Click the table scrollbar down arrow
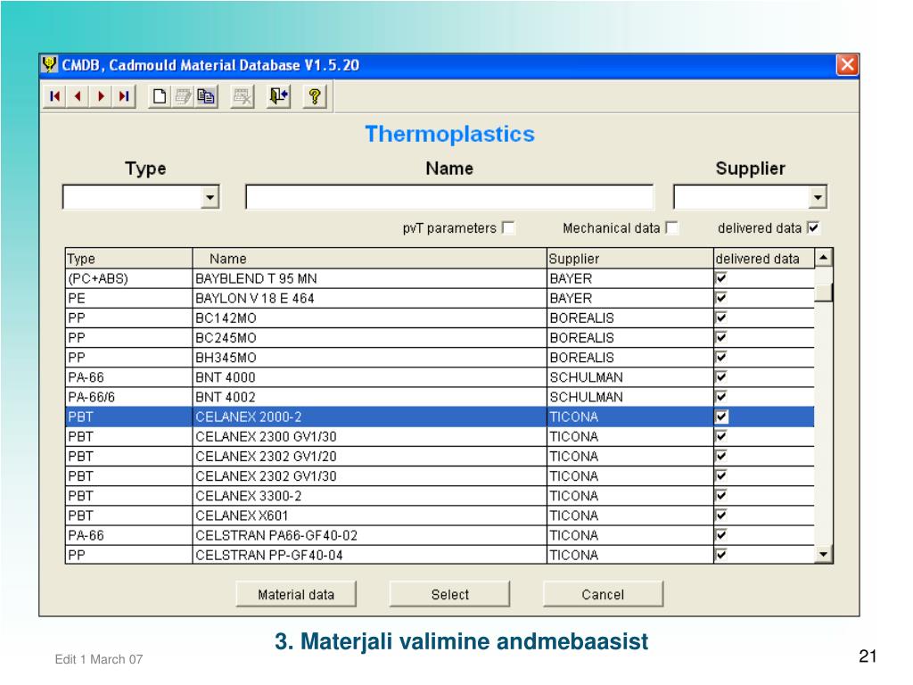Screen dimensions: 913x685 [x=823, y=554]
